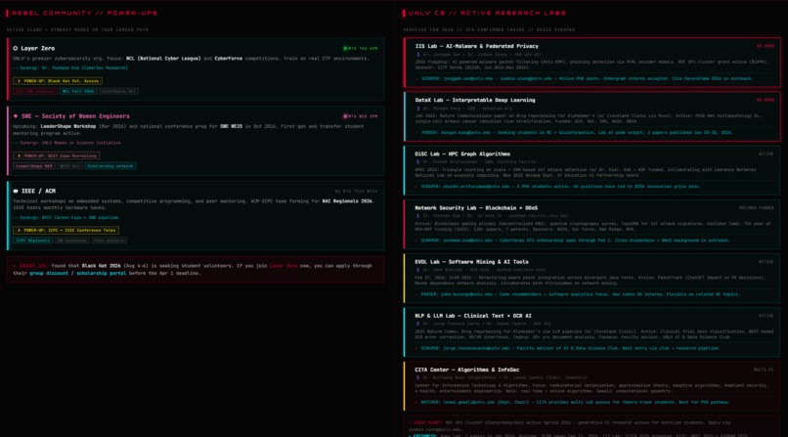Select the red pipeline tag under Layer Zero
This screenshot has width=788, height=437.
tap(35, 92)
